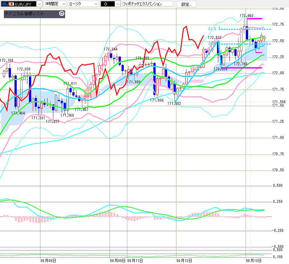
Task: Click the 172.344 price label
Action: click(111, 49)
